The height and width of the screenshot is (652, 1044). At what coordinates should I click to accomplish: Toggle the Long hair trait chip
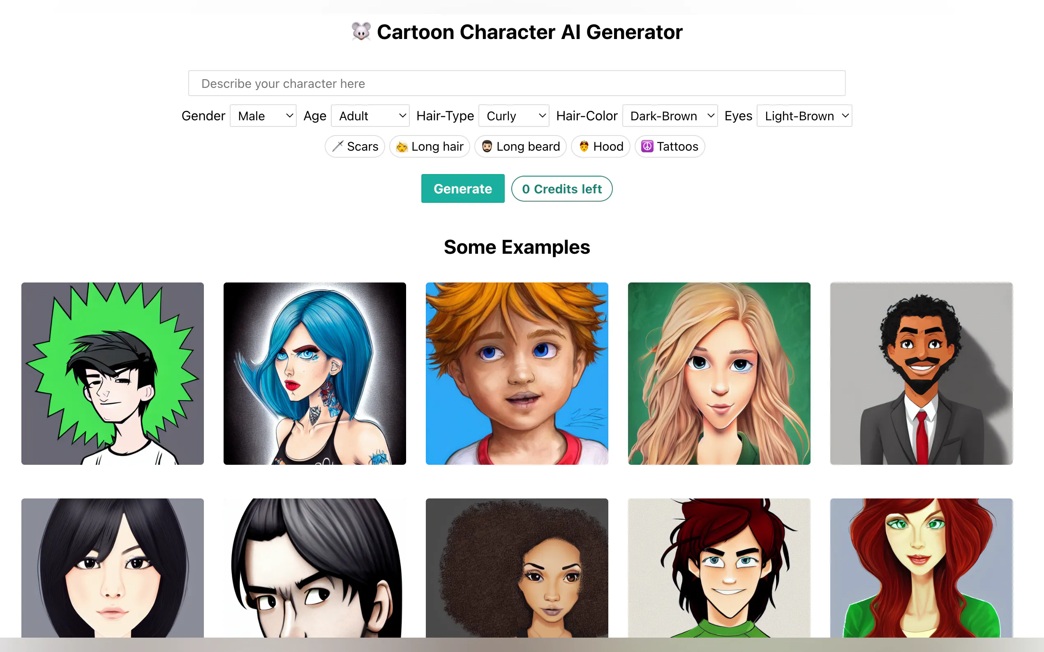[x=430, y=147]
